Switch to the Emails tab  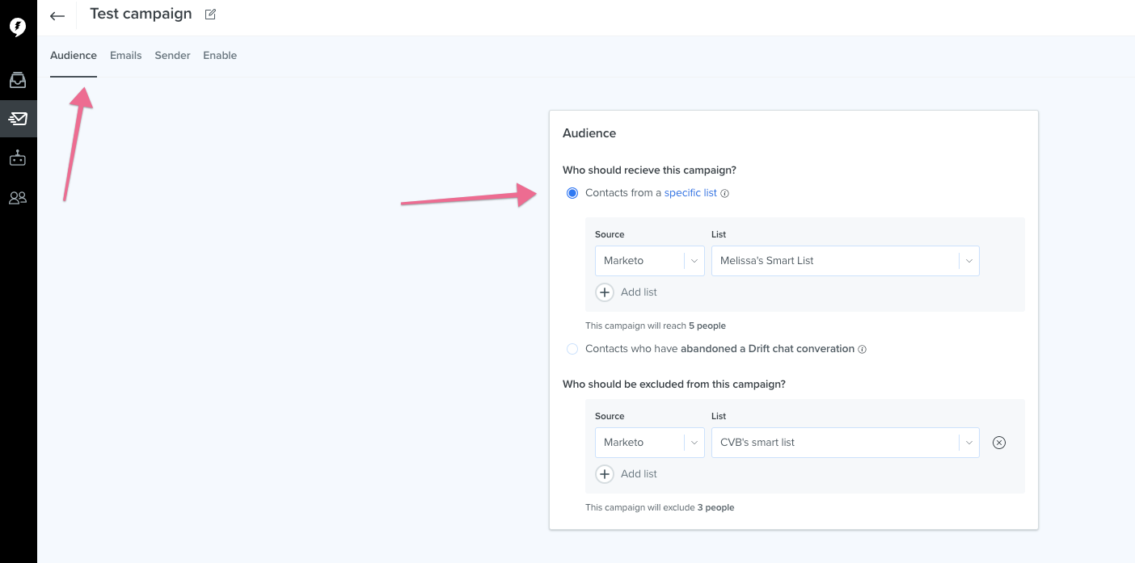tap(126, 56)
